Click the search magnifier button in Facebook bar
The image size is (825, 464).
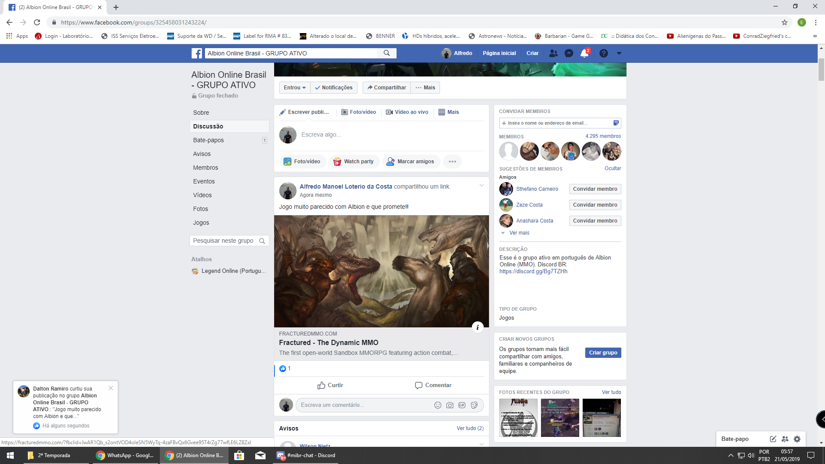coord(387,53)
